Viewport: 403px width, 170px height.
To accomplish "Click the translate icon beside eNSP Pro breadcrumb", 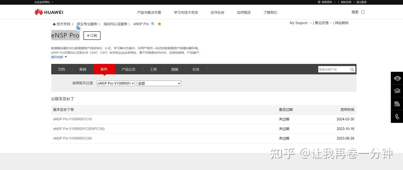I will tap(153, 24).
